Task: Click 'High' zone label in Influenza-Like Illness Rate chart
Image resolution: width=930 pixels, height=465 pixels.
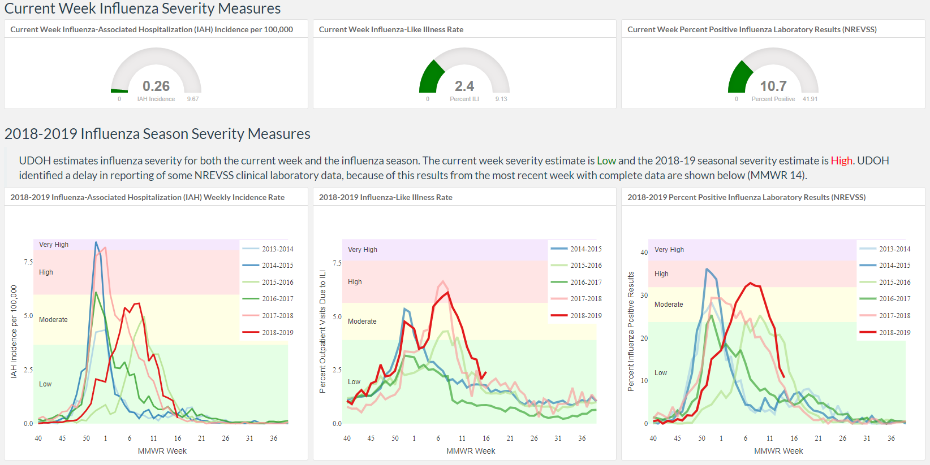Action: [355, 282]
